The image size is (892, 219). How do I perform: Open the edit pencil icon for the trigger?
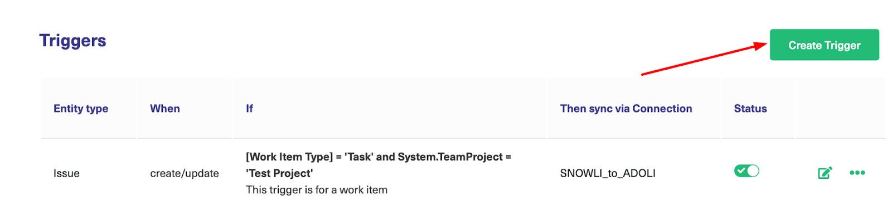(825, 173)
